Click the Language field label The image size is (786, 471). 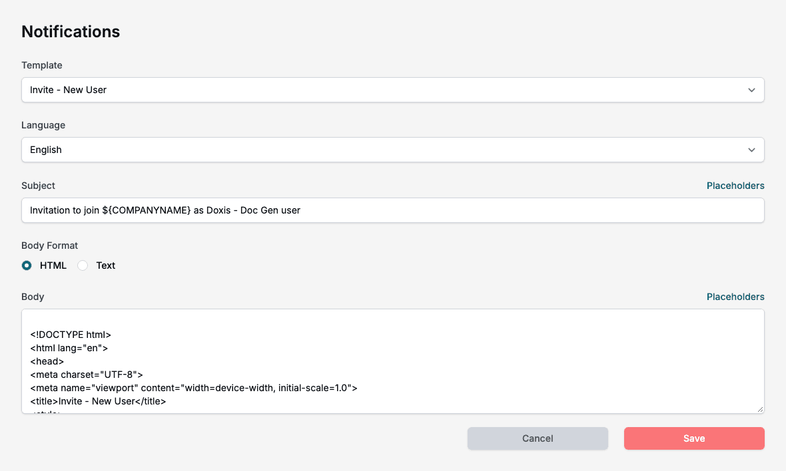pyautogui.click(x=43, y=125)
